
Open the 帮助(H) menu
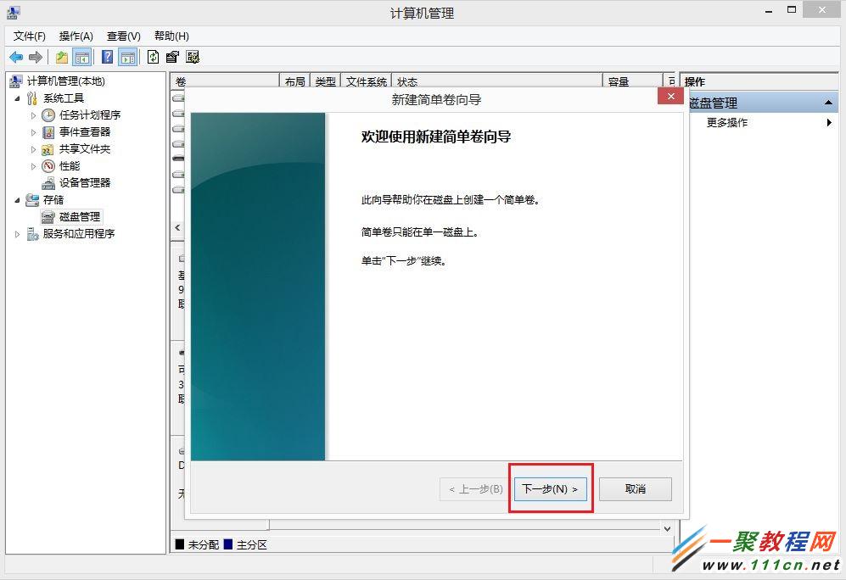coord(171,36)
